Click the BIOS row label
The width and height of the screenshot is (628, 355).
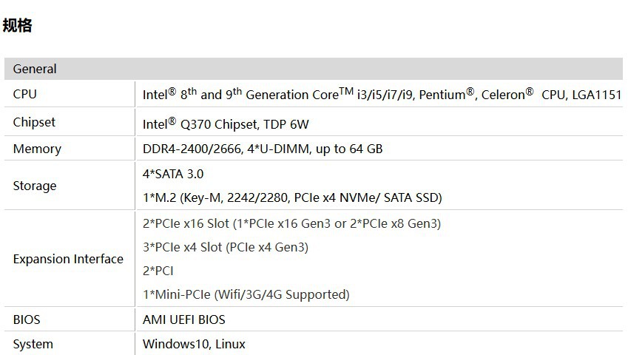pyautogui.click(x=27, y=319)
